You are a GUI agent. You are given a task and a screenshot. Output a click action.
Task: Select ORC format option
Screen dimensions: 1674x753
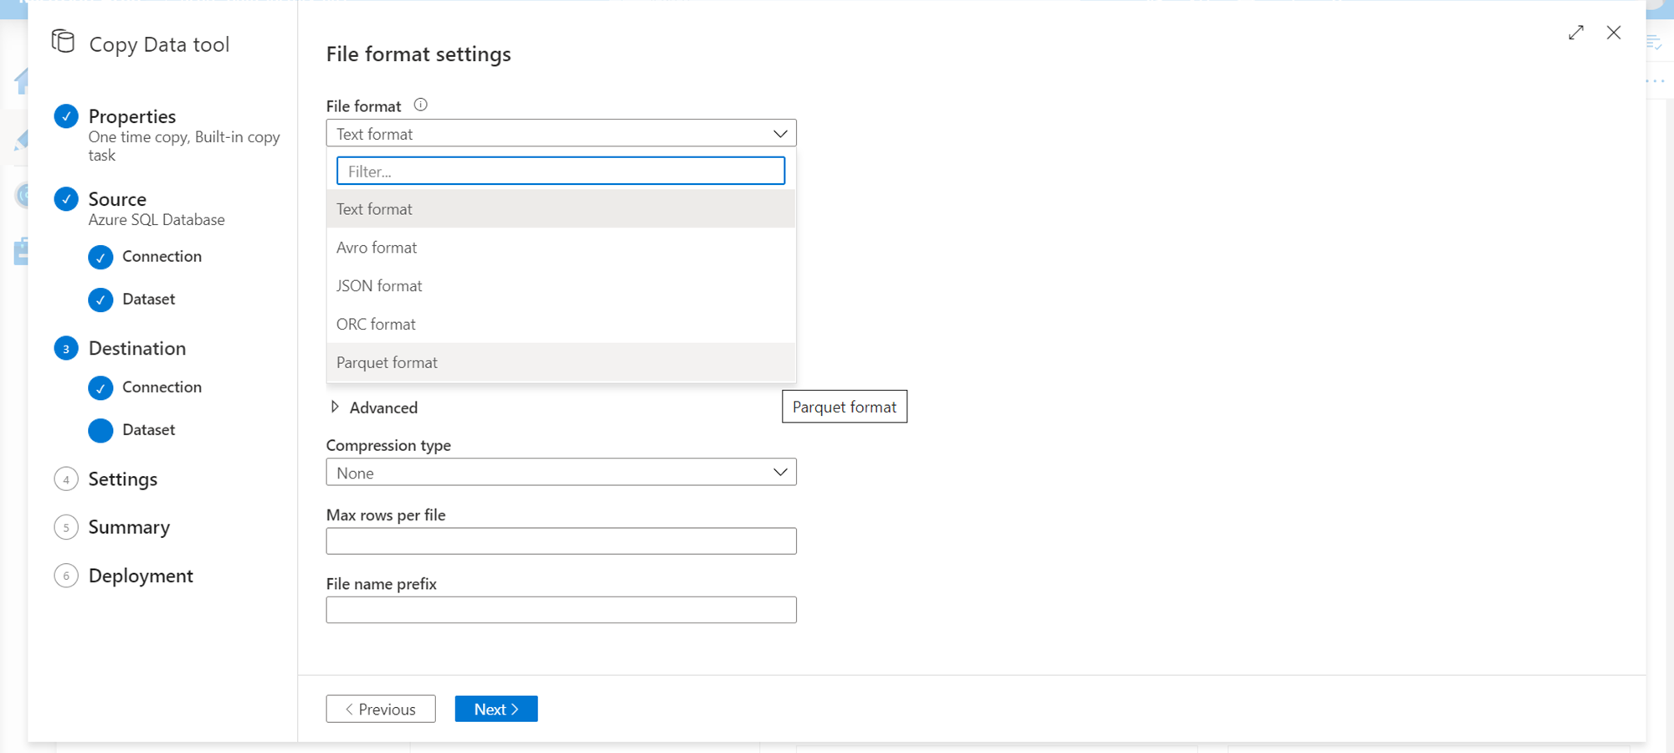pyautogui.click(x=376, y=325)
